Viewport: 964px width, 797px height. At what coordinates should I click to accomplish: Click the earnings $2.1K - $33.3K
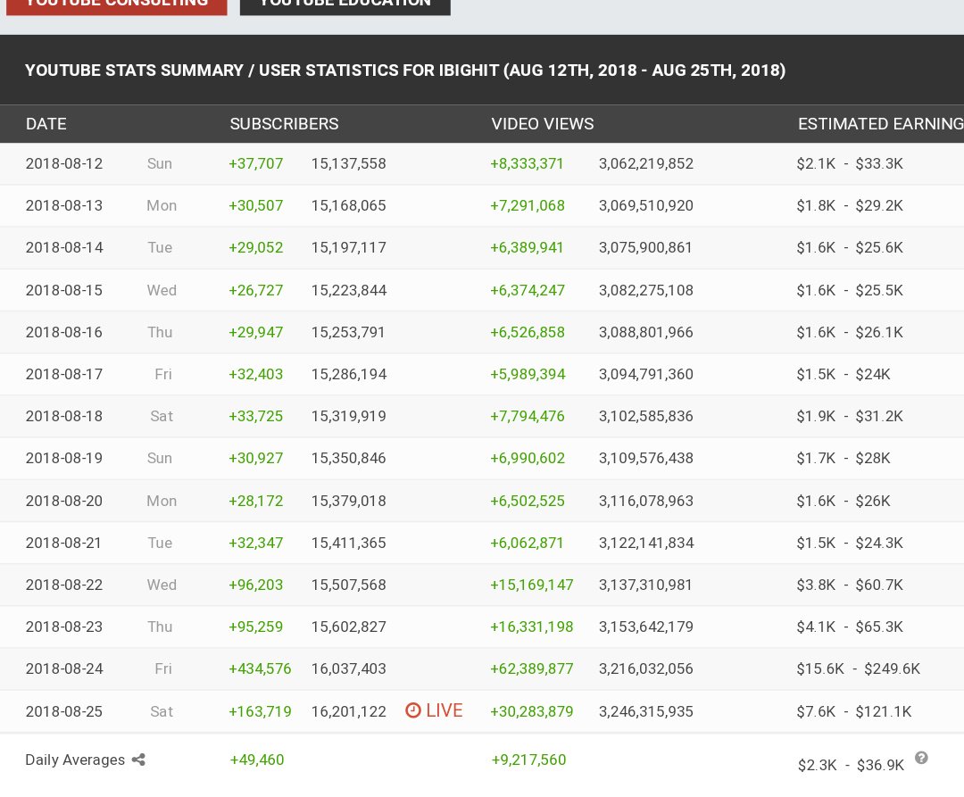pyautogui.click(x=850, y=163)
